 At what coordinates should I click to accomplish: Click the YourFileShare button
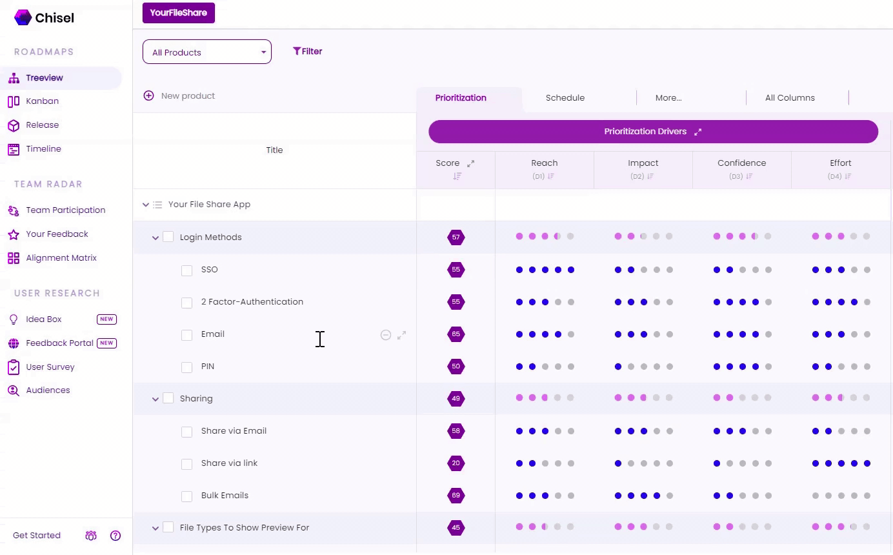pos(179,13)
